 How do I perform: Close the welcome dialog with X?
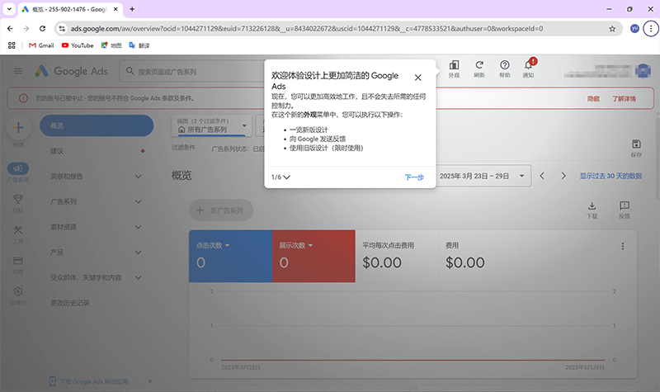[x=417, y=78]
